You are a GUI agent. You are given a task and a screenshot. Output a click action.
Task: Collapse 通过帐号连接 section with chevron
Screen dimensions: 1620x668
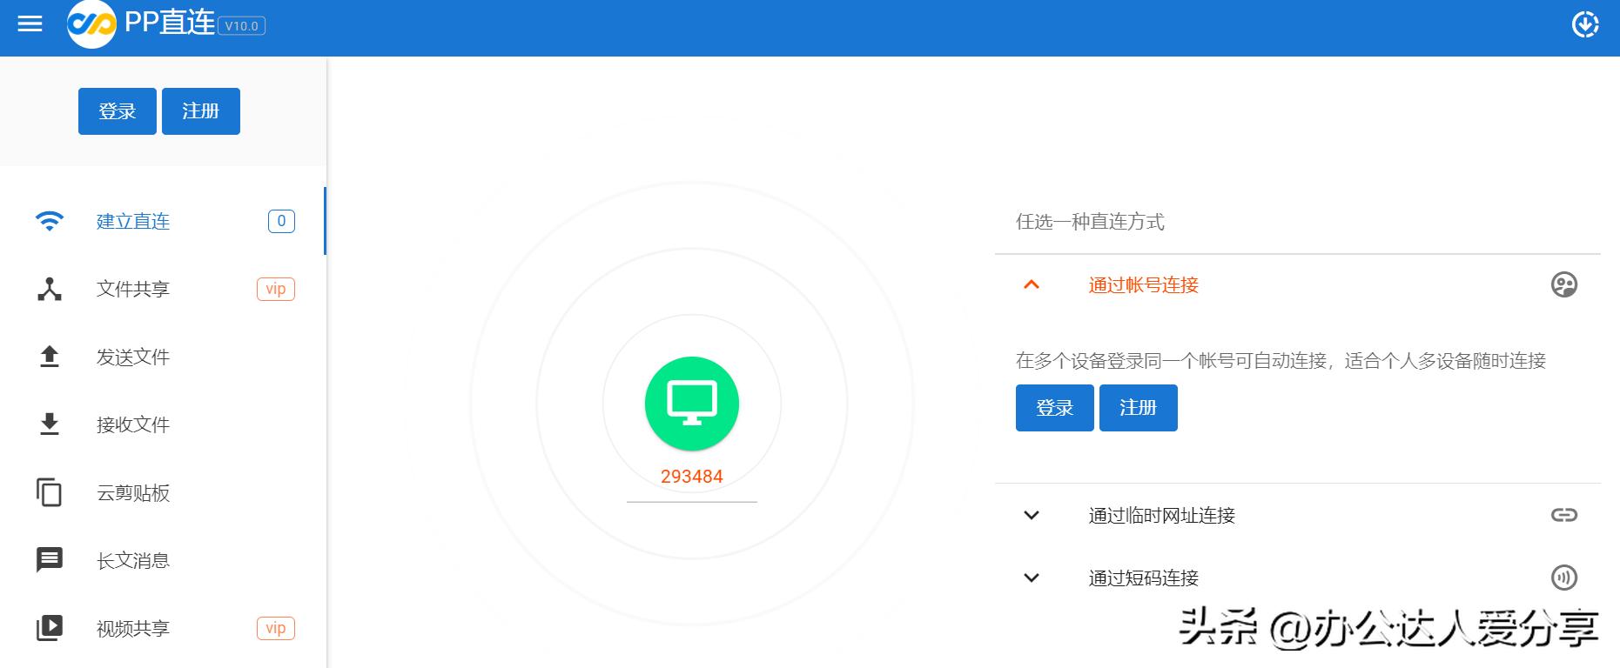coord(1032,284)
